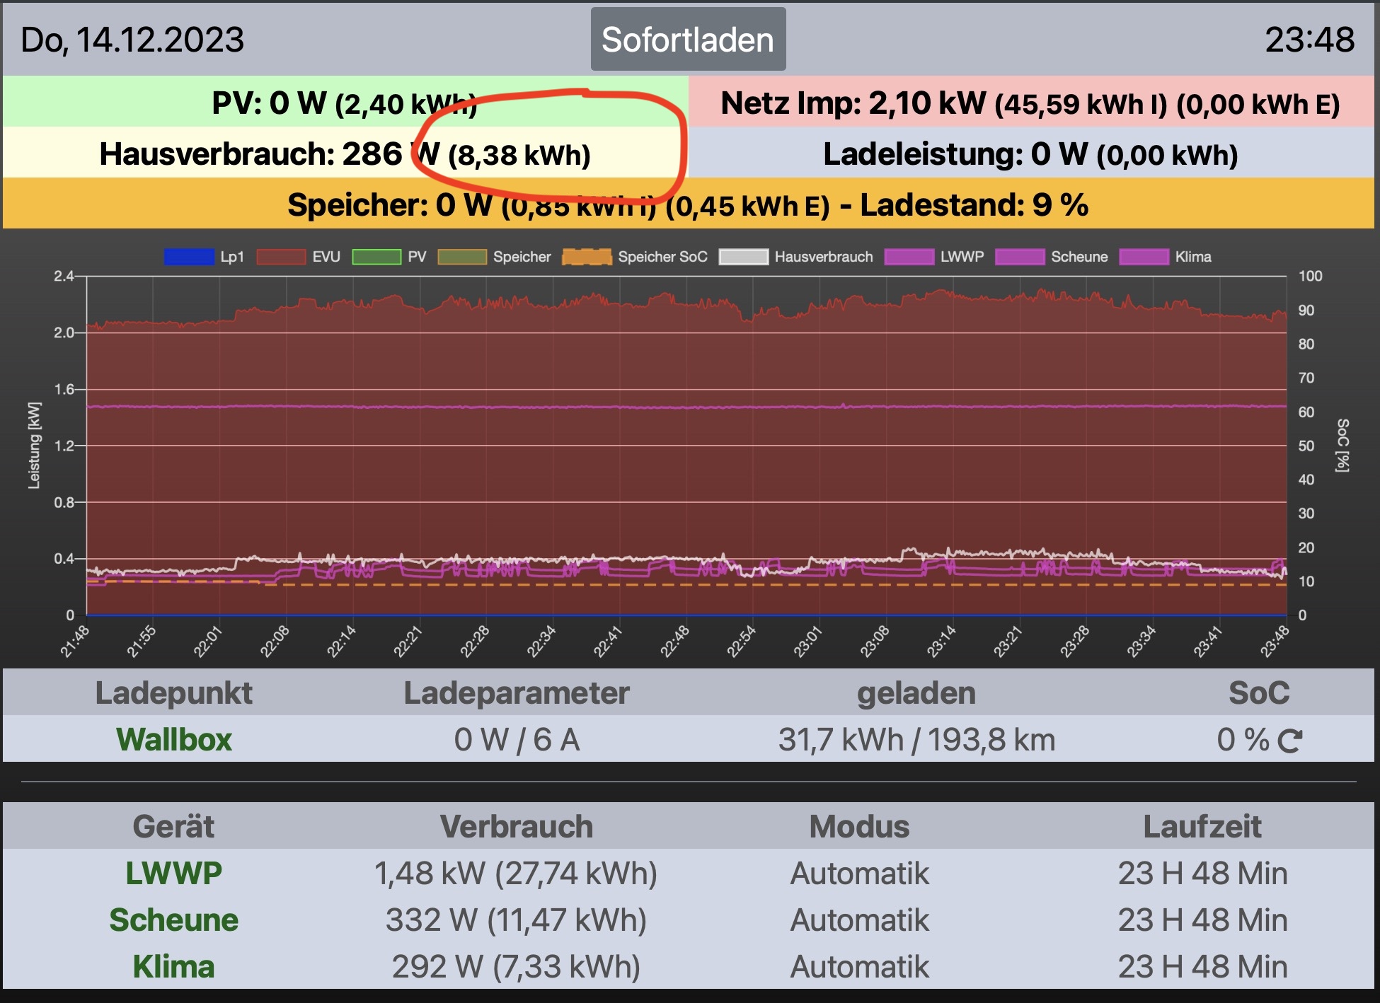Click the Klima device name
The height and width of the screenshot is (1003, 1380).
coord(174,966)
